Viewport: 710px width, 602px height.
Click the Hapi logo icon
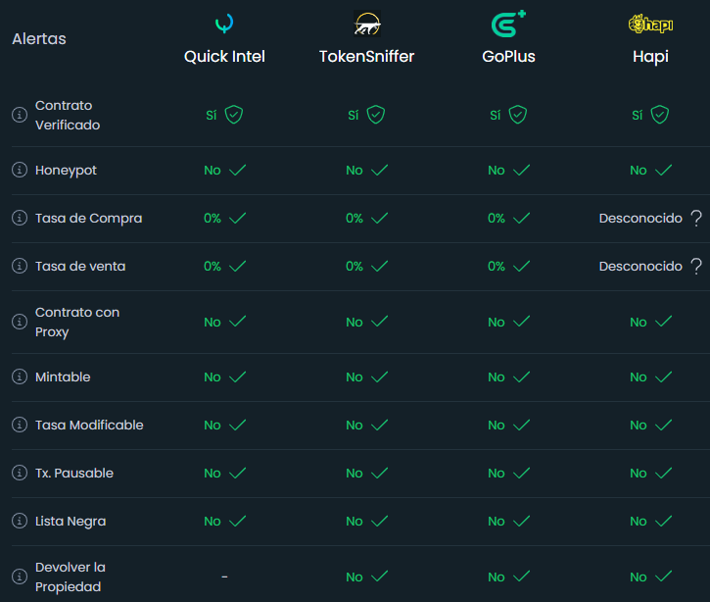(650, 25)
